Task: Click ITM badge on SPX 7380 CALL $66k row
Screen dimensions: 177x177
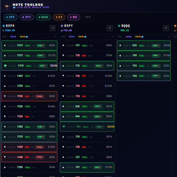Action: [41, 127]
